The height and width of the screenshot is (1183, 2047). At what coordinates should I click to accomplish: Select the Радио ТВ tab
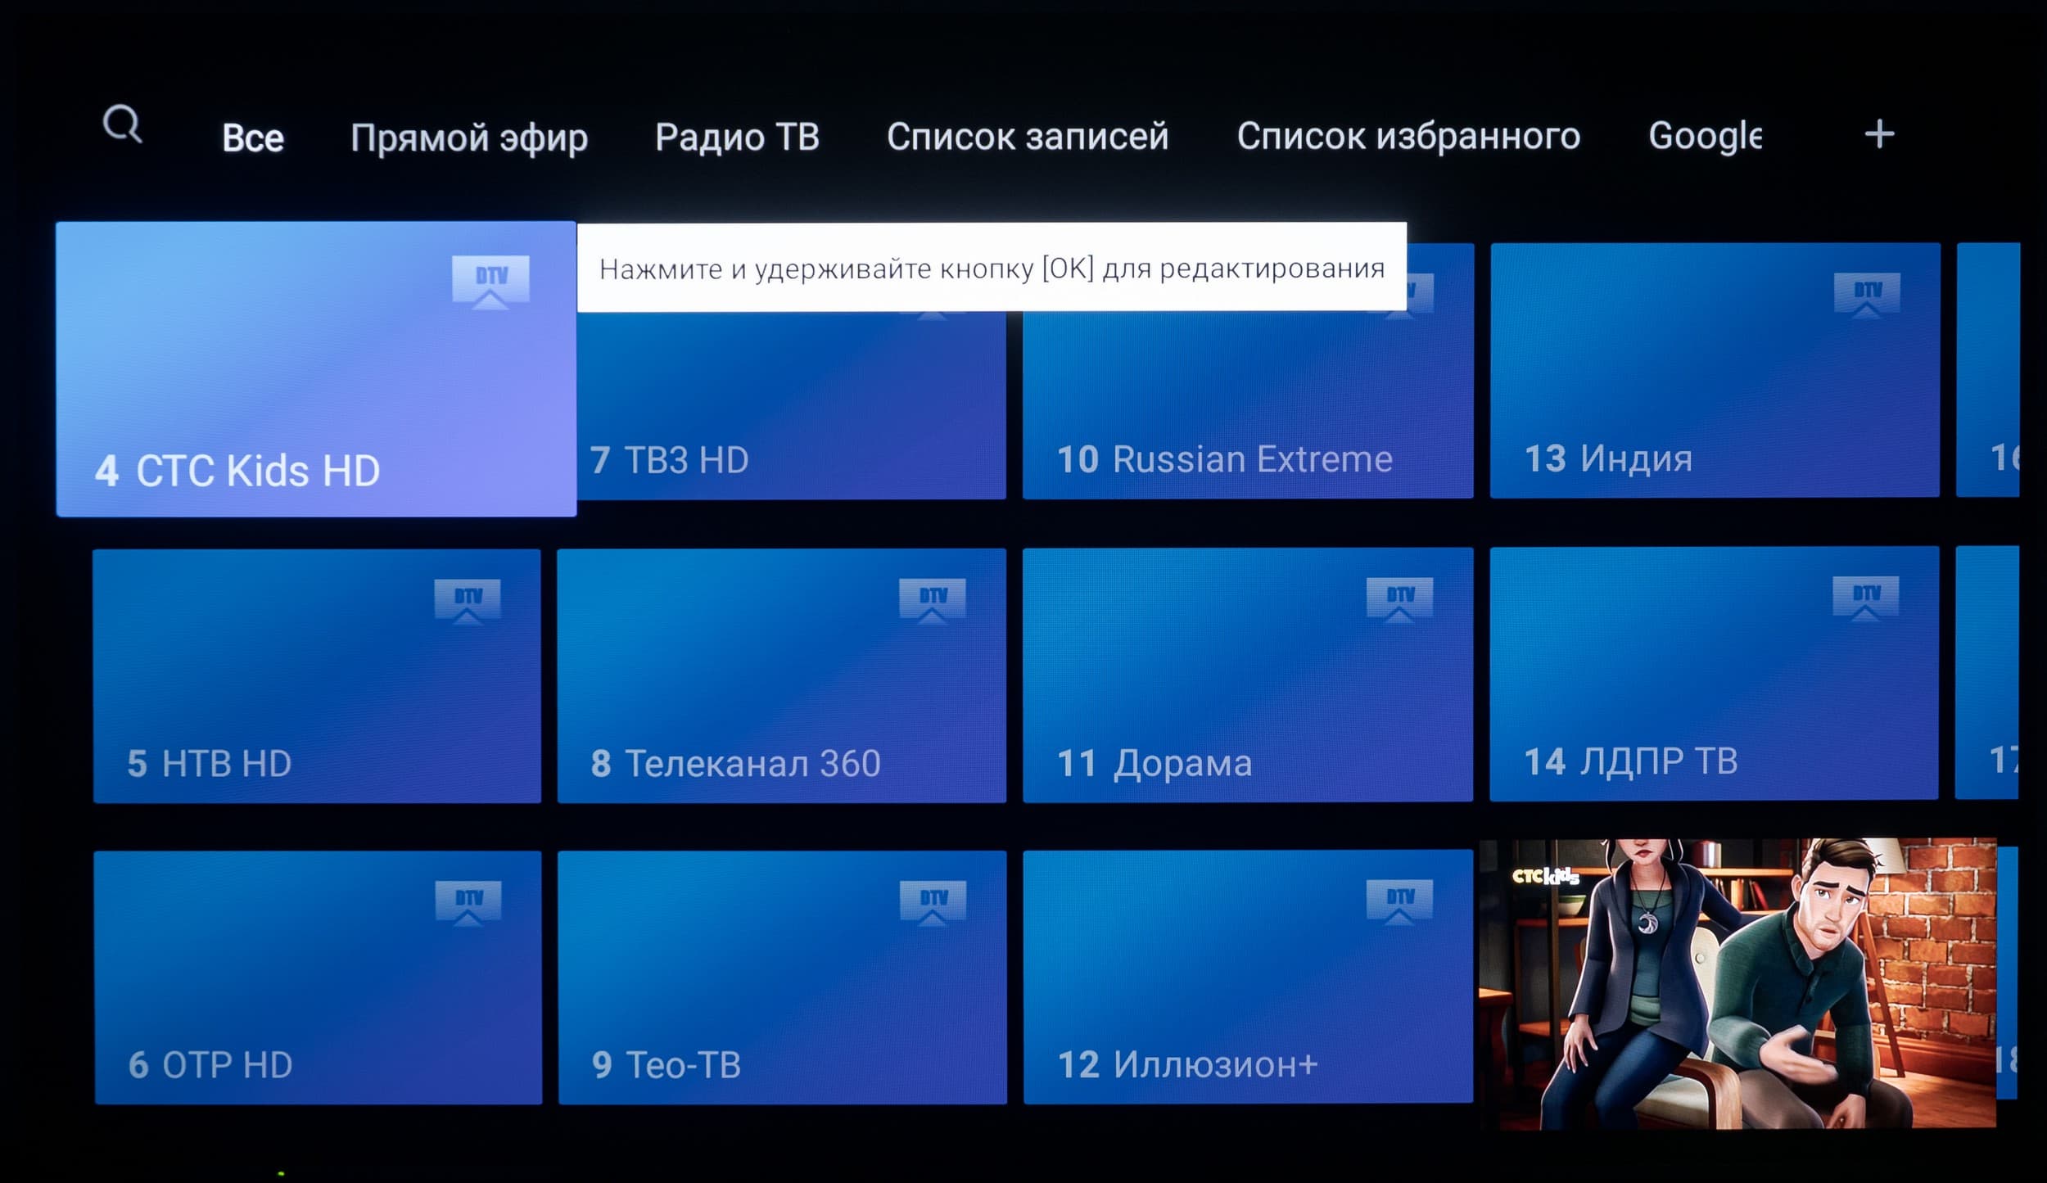click(x=737, y=137)
